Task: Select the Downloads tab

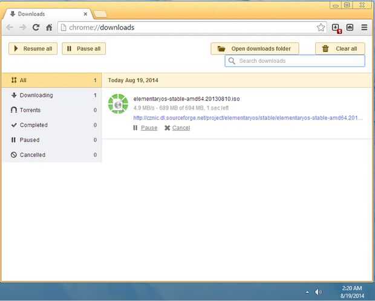Action: click(47, 14)
